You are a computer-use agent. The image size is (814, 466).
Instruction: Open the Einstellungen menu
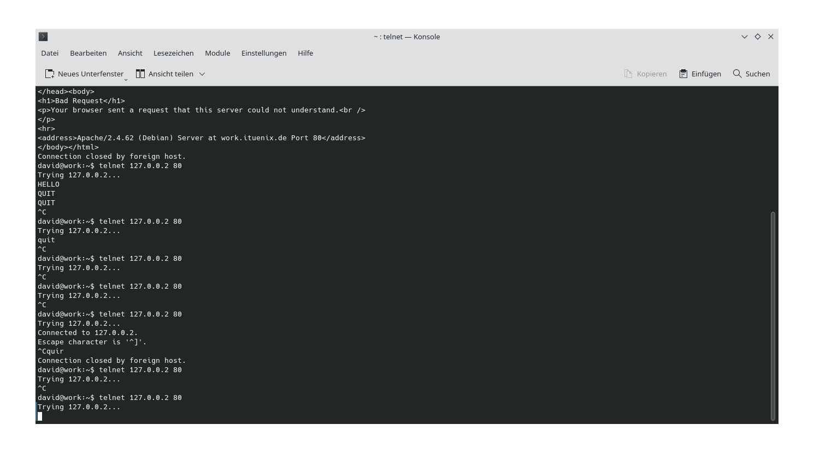pyautogui.click(x=264, y=53)
